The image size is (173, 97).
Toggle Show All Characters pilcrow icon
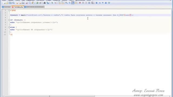pos(70,3)
